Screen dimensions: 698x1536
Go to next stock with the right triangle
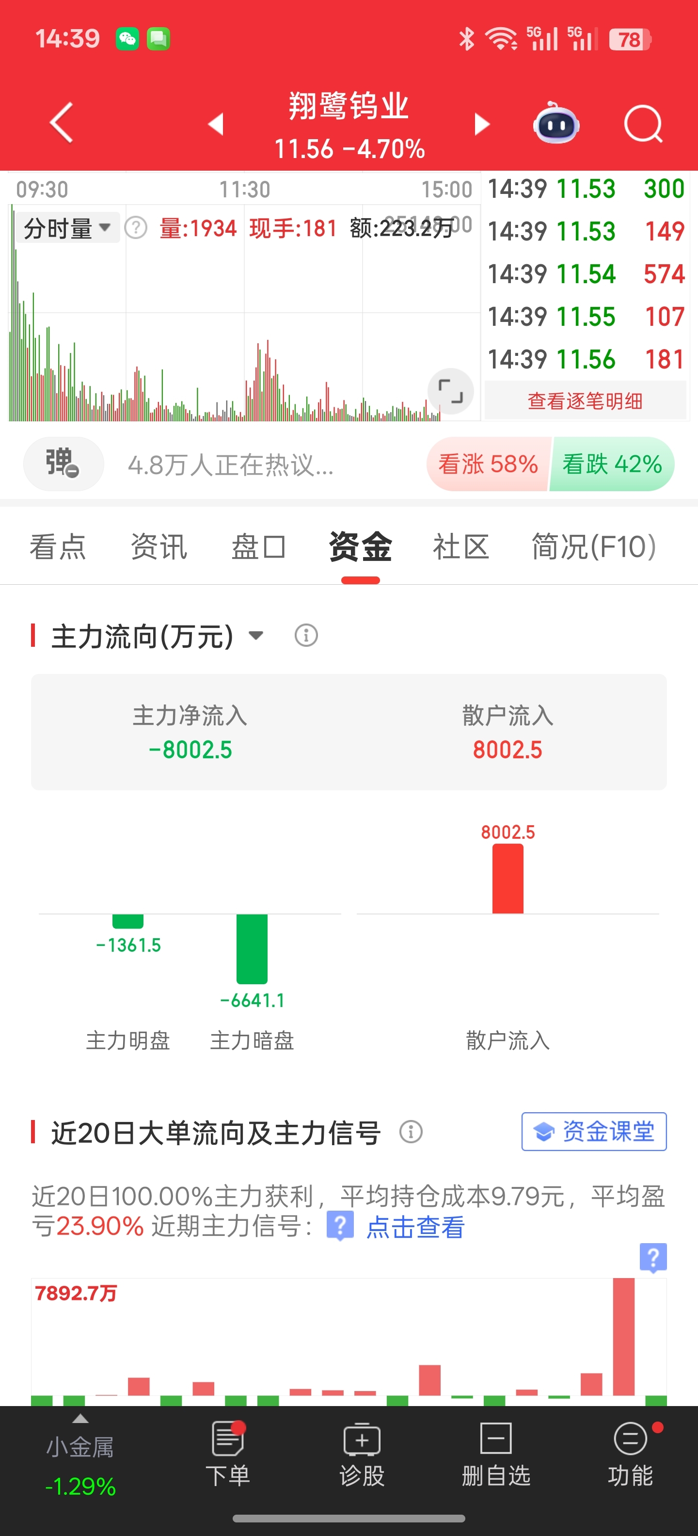tap(482, 124)
